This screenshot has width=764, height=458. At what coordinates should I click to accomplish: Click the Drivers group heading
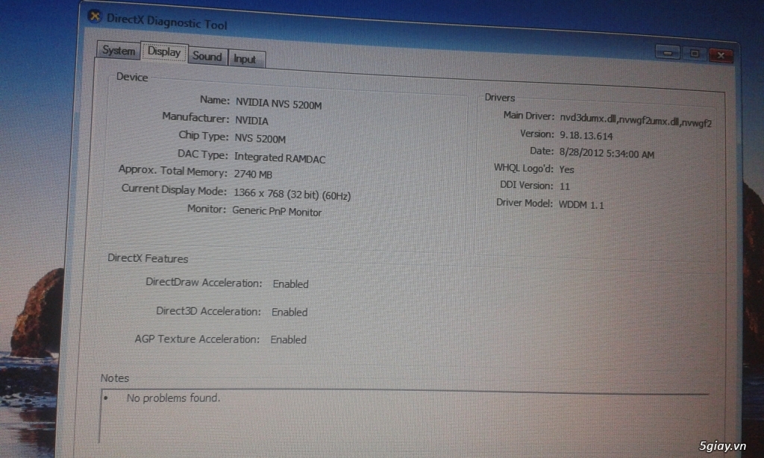(x=499, y=98)
